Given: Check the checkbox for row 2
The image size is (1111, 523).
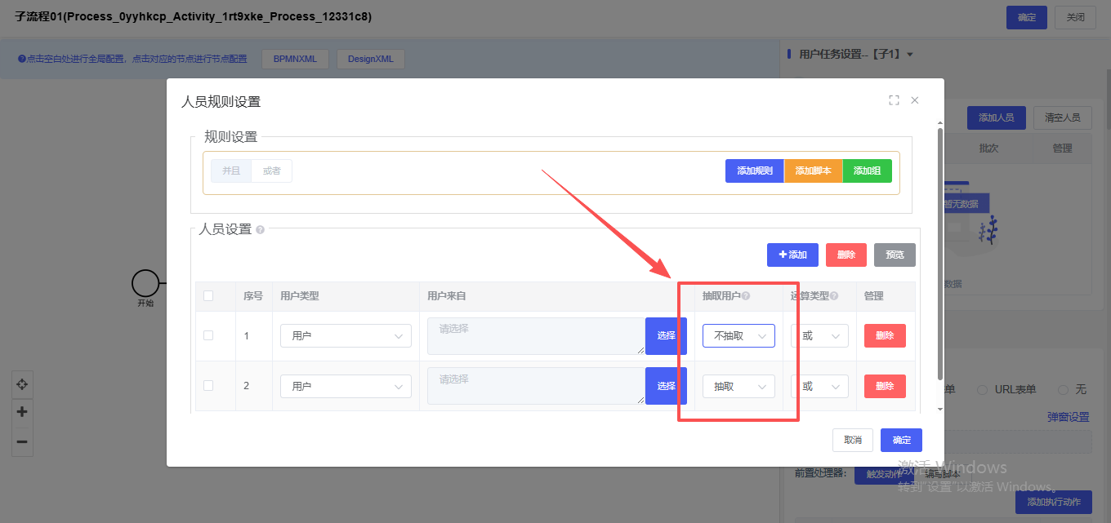Looking at the screenshot, I should click(208, 385).
